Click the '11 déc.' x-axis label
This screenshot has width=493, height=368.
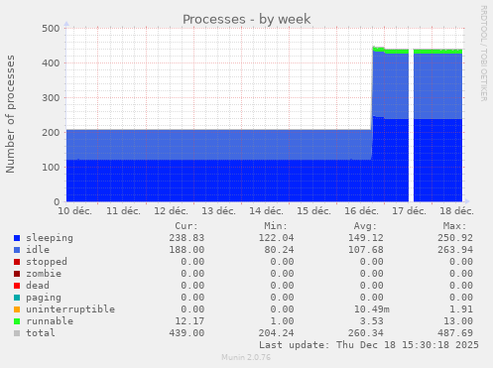click(123, 211)
